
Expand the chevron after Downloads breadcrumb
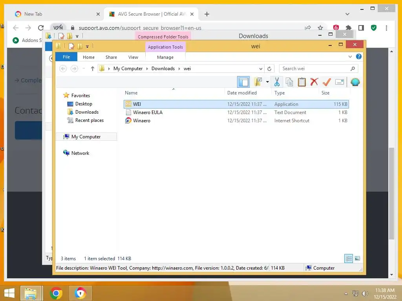point(179,69)
